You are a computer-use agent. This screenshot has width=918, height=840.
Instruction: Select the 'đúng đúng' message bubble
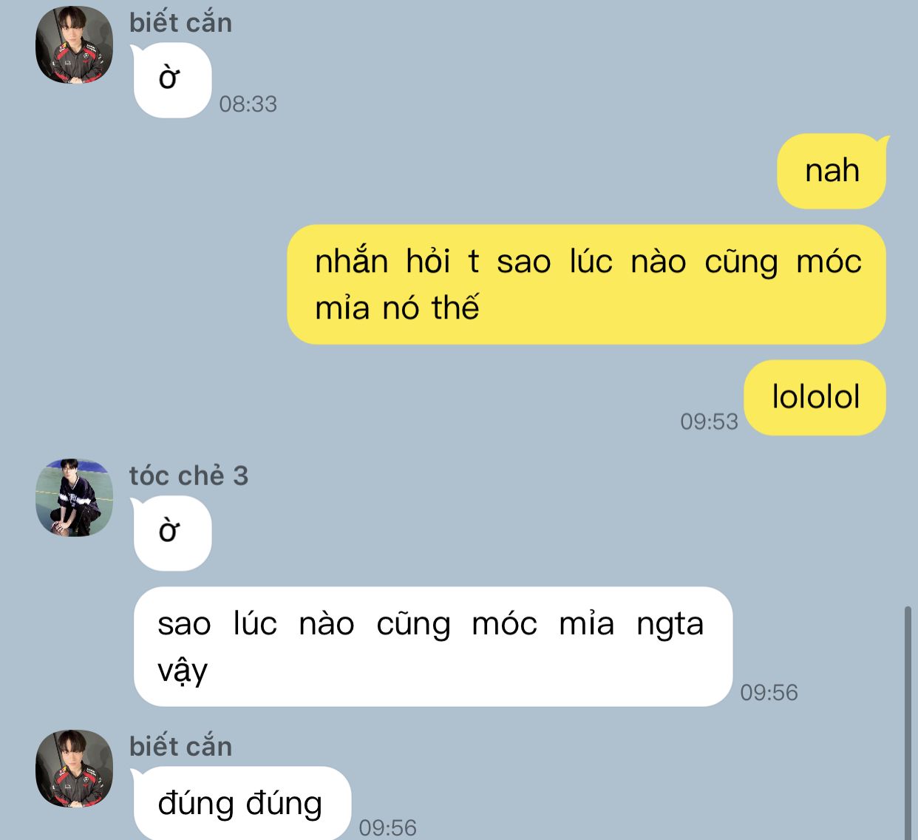pyautogui.click(x=240, y=803)
